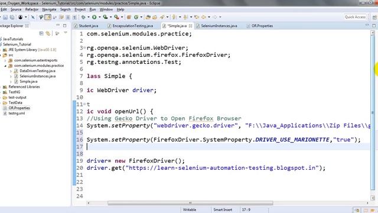This screenshot has width=378, height=213.
Task: Collapse com.selenium.modules.practice package
Action: pyautogui.click(x=5, y=66)
